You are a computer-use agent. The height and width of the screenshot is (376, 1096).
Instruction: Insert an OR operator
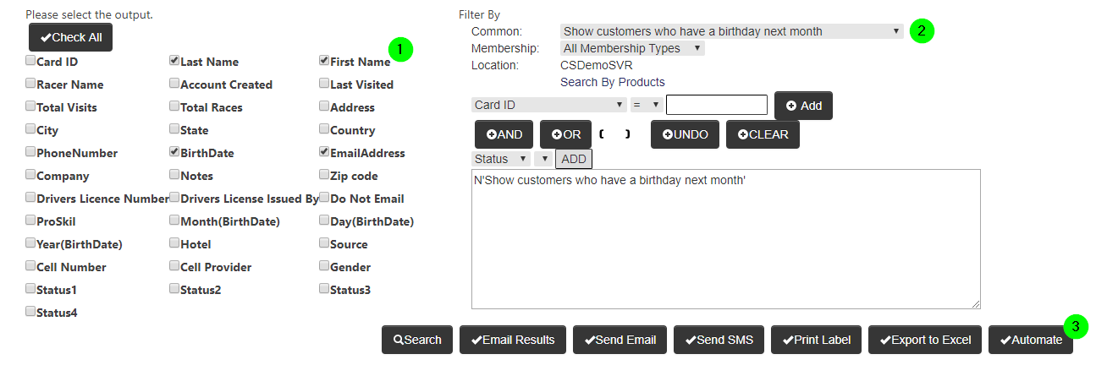(565, 134)
